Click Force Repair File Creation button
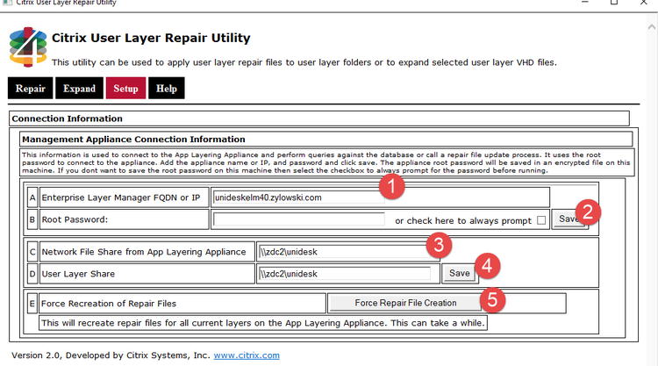The height and width of the screenshot is (366, 658). point(405,303)
